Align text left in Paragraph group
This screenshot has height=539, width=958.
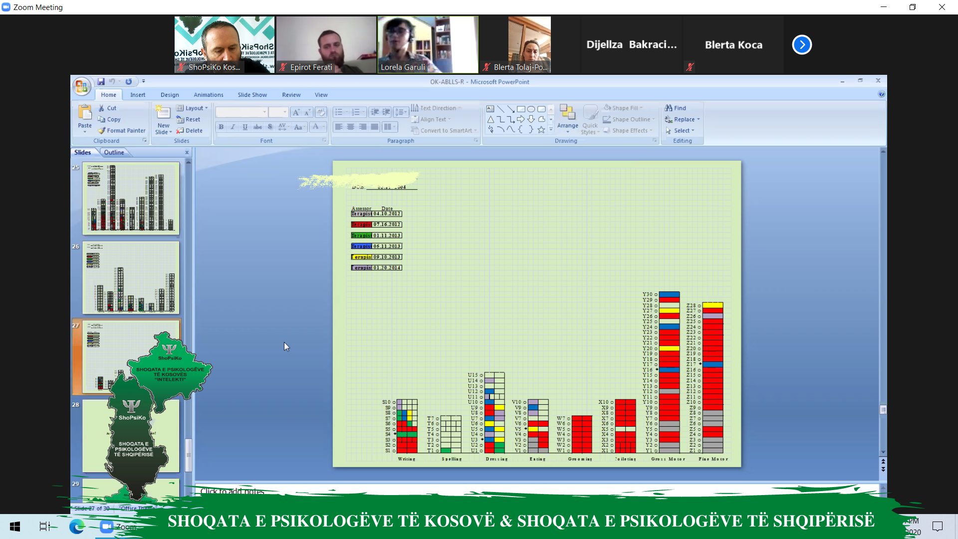tap(339, 127)
